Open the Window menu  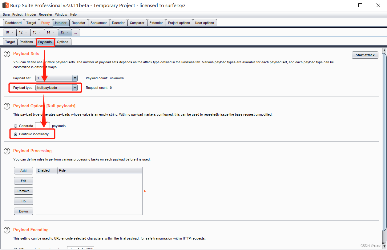pyautogui.click(x=61, y=14)
